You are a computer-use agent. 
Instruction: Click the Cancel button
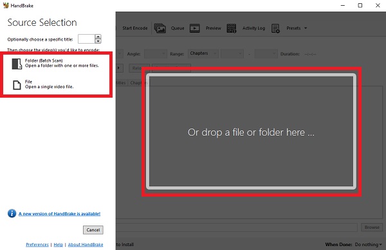pyautogui.click(x=93, y=230)
